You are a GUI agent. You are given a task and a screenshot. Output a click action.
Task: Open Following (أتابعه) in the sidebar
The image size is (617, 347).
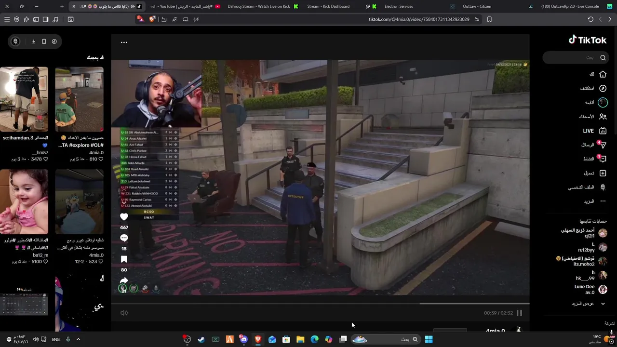[596, 102]
